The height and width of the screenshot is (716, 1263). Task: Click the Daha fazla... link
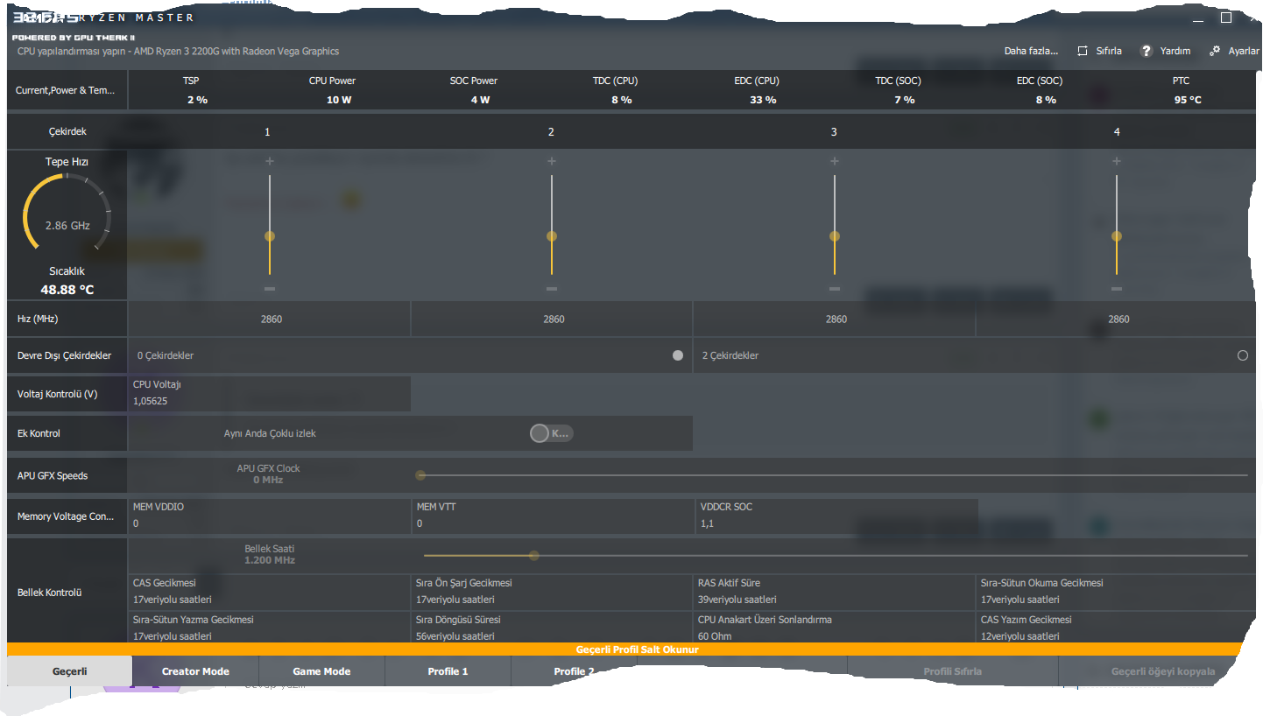coord(1031,51)
